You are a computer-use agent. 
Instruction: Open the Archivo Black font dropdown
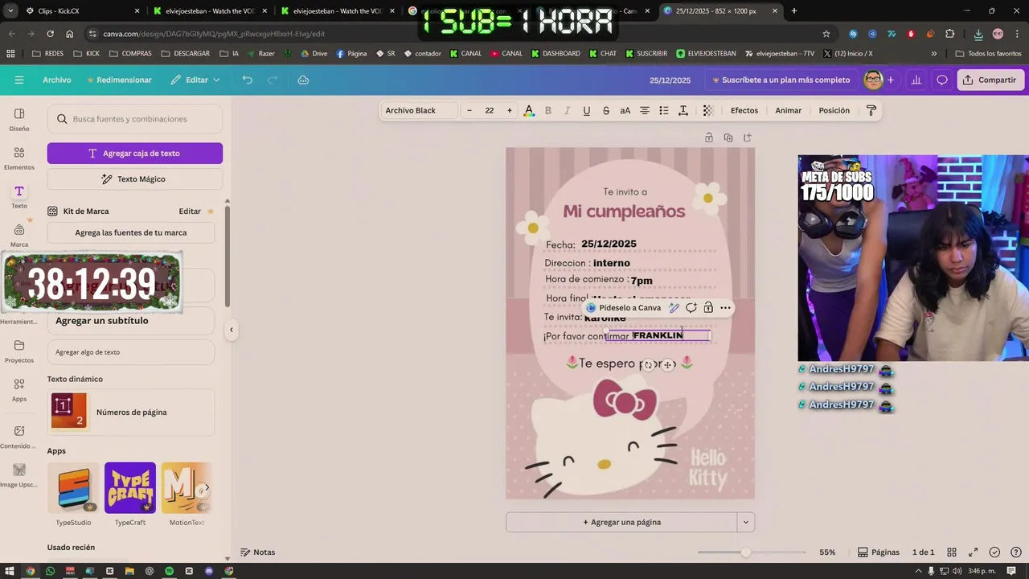point(419,110)
